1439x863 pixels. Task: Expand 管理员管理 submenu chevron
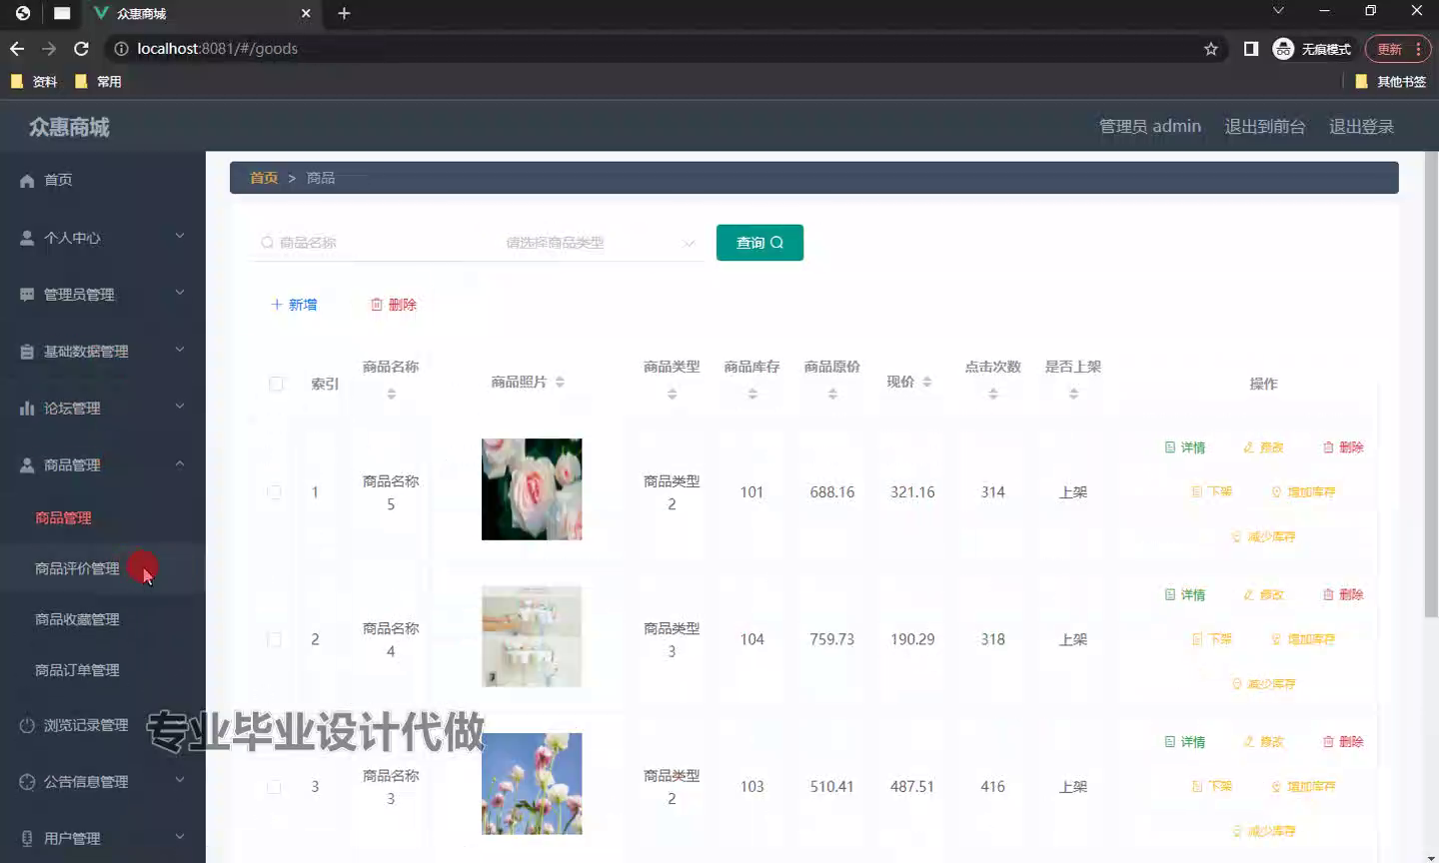pyautogui.click(x=180, y=293)
